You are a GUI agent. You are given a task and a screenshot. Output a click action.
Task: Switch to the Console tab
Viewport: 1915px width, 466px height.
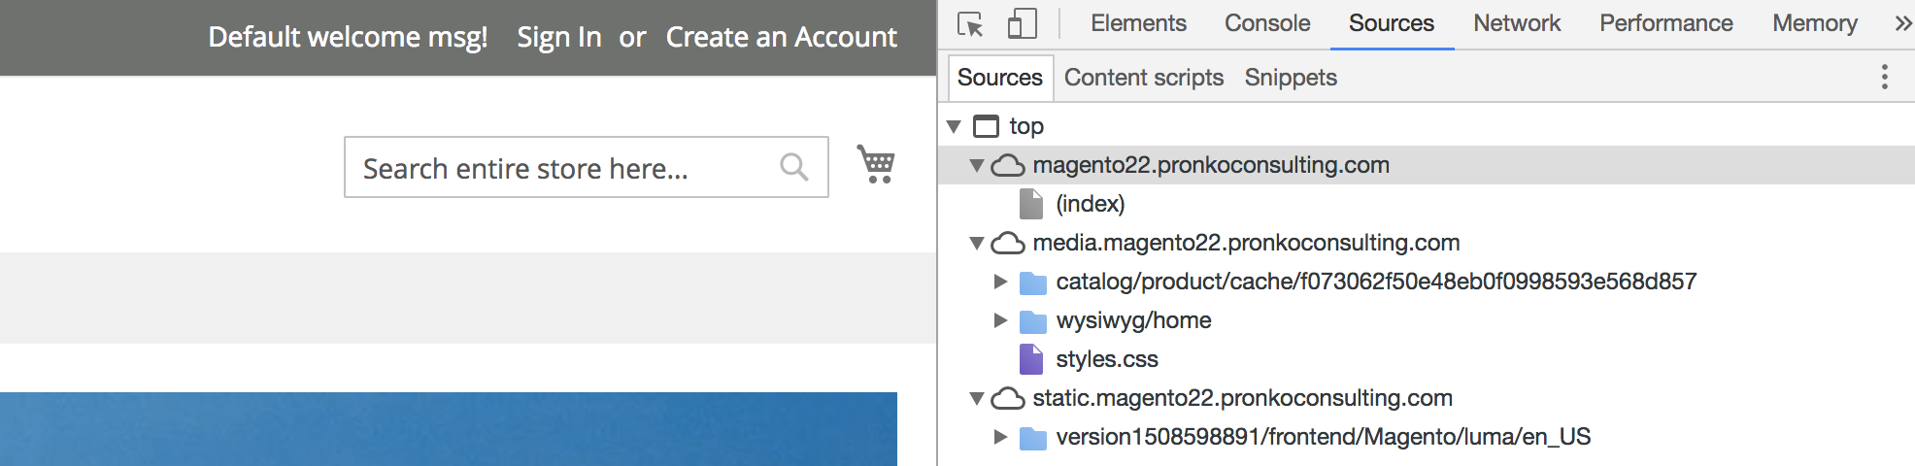[1267, 23]
